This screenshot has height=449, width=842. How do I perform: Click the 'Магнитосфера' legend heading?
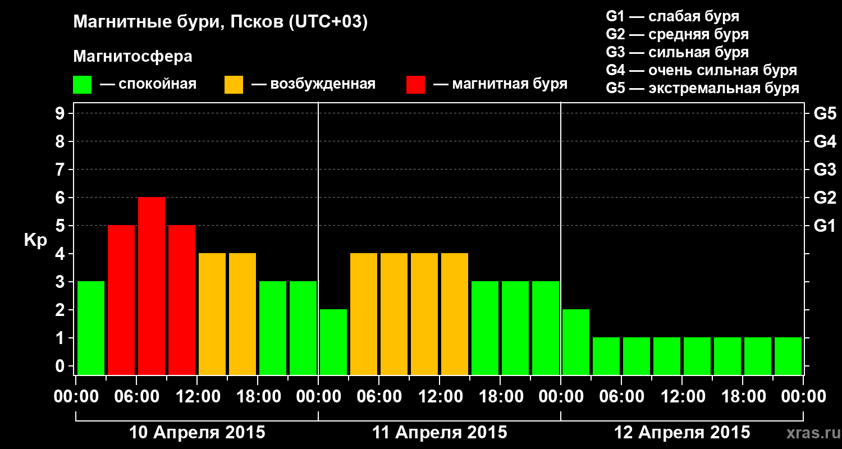coord(132,57)
